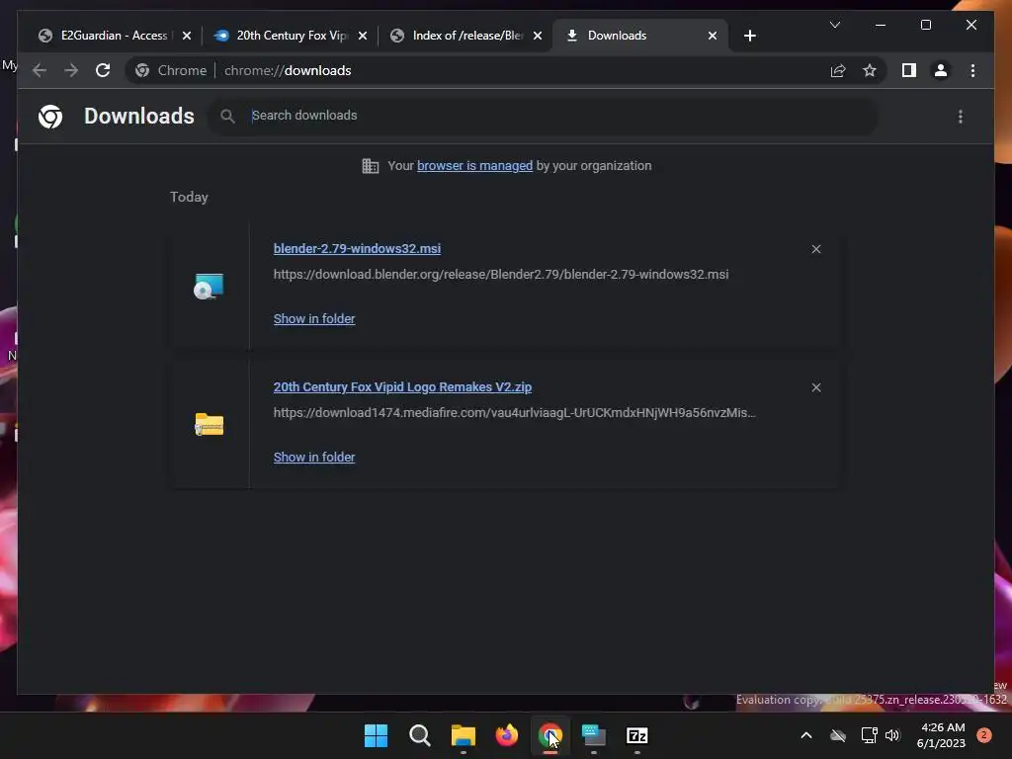Open network status tray icon

click(869, 735)
